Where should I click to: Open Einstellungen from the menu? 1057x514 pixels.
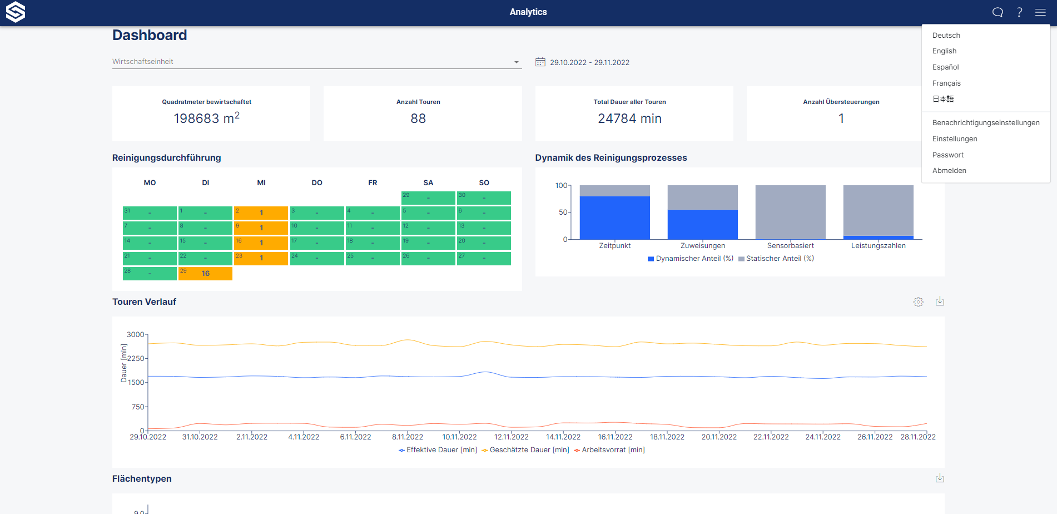pos(955,139)
